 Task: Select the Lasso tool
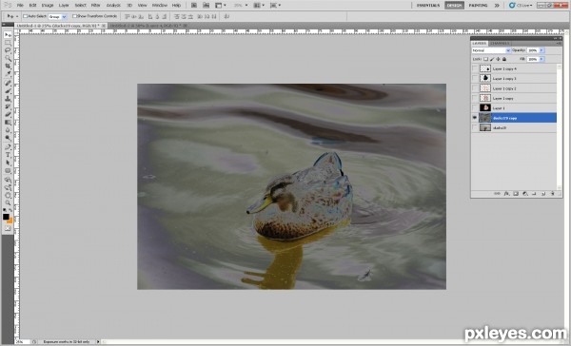point(8,50)
